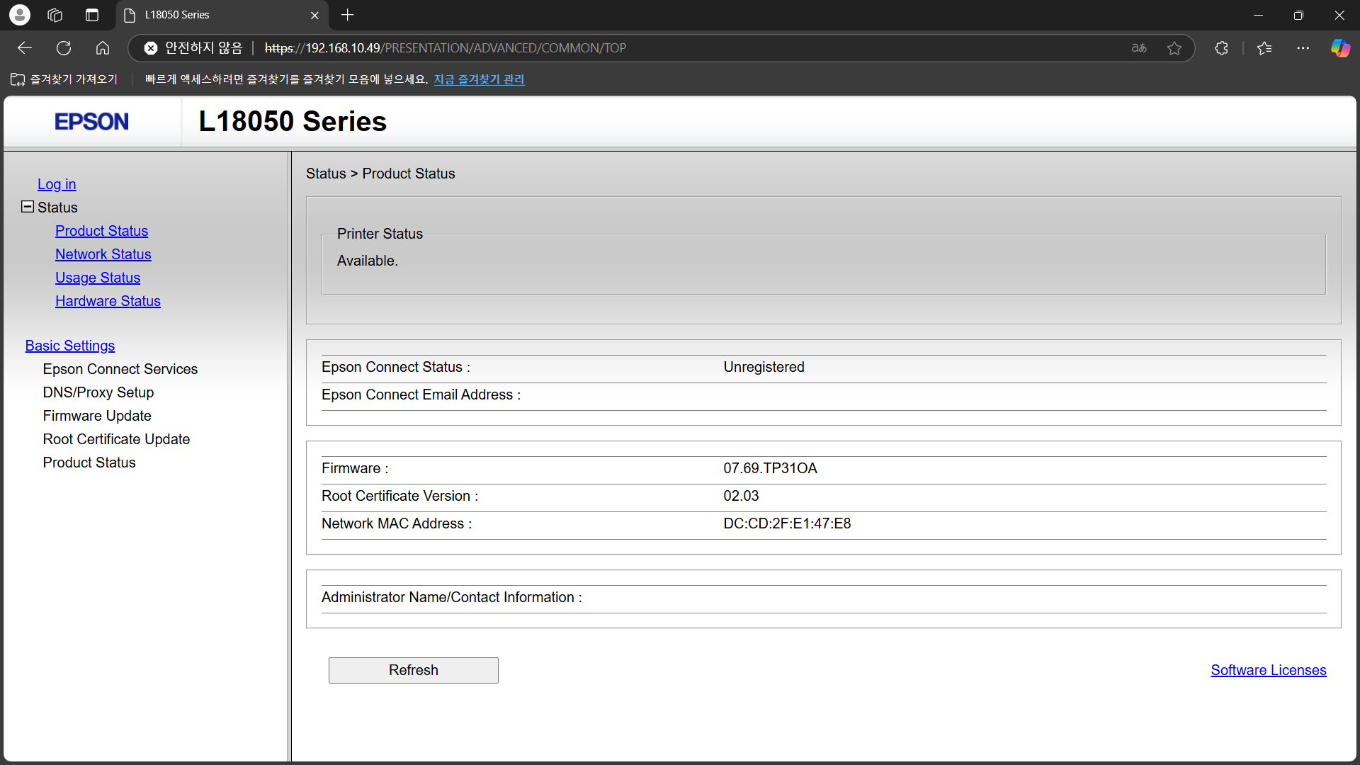1360x765 pixels.
Task: Click the Refresh button
Action: 414,670
